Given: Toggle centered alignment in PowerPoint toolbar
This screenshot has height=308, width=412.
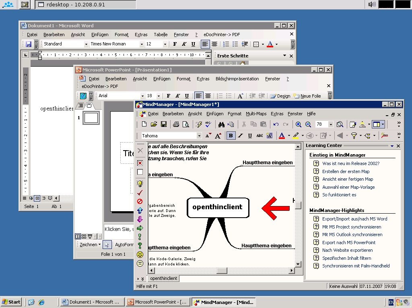Looking at the screenshot, I should pyautogui.click(x=208, y=96).
